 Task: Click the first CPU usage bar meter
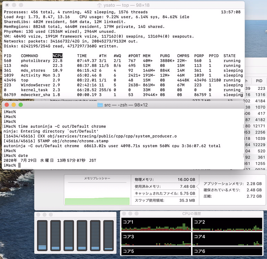pos(43,235)
